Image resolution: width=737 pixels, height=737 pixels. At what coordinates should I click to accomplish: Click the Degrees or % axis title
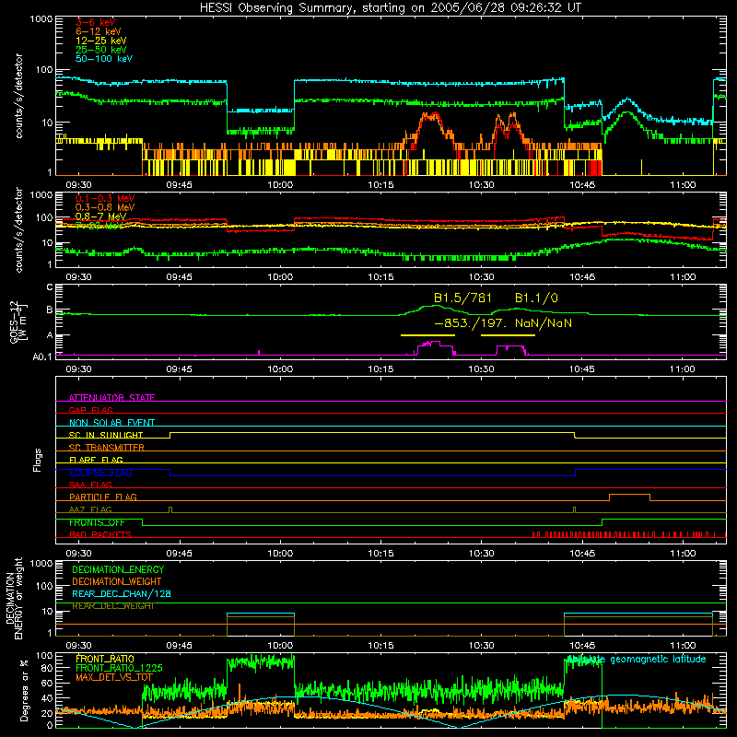pyautogui.click(x=24, y=690)
